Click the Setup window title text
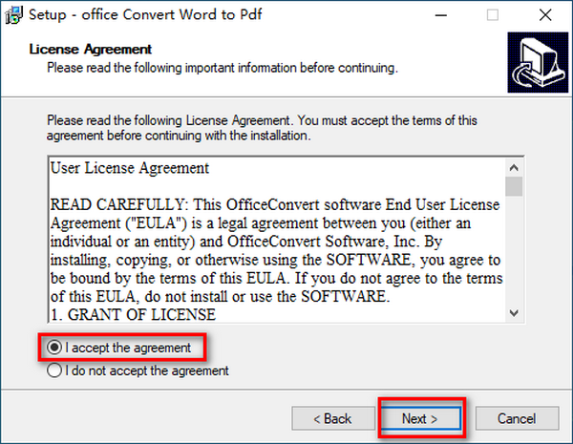 click(145, 15)
